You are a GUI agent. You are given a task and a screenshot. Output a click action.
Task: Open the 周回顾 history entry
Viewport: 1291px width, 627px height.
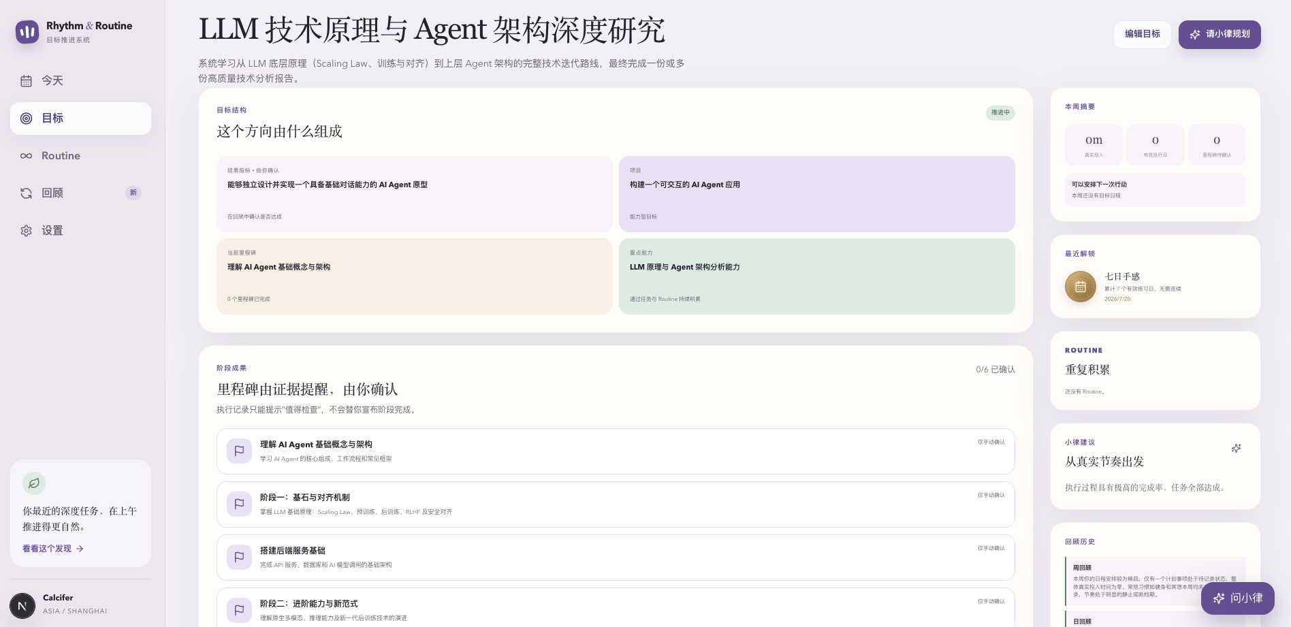pyautogui.click(x=1155, y=581)
